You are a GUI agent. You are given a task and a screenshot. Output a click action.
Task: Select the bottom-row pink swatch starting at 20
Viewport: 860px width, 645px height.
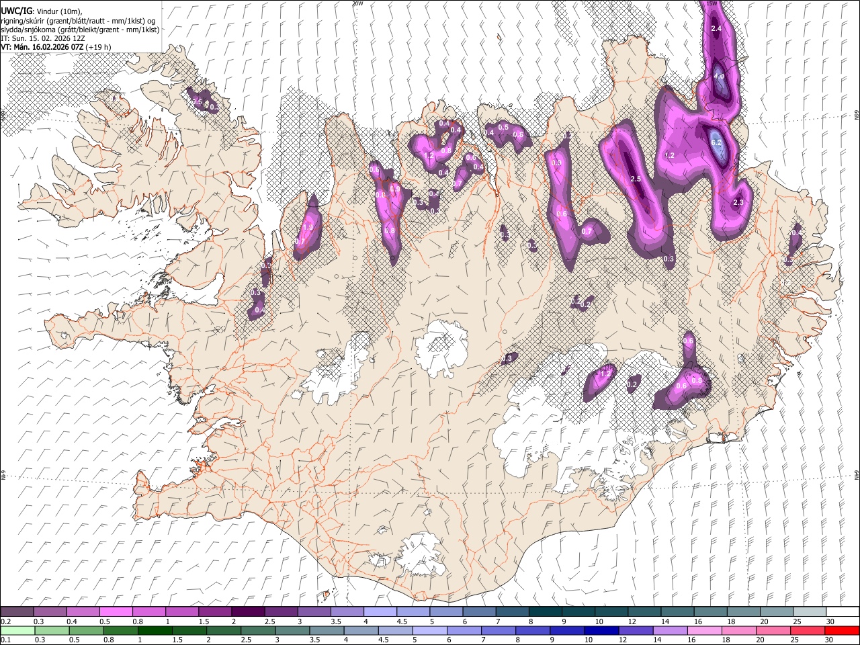tap(775, 631)
